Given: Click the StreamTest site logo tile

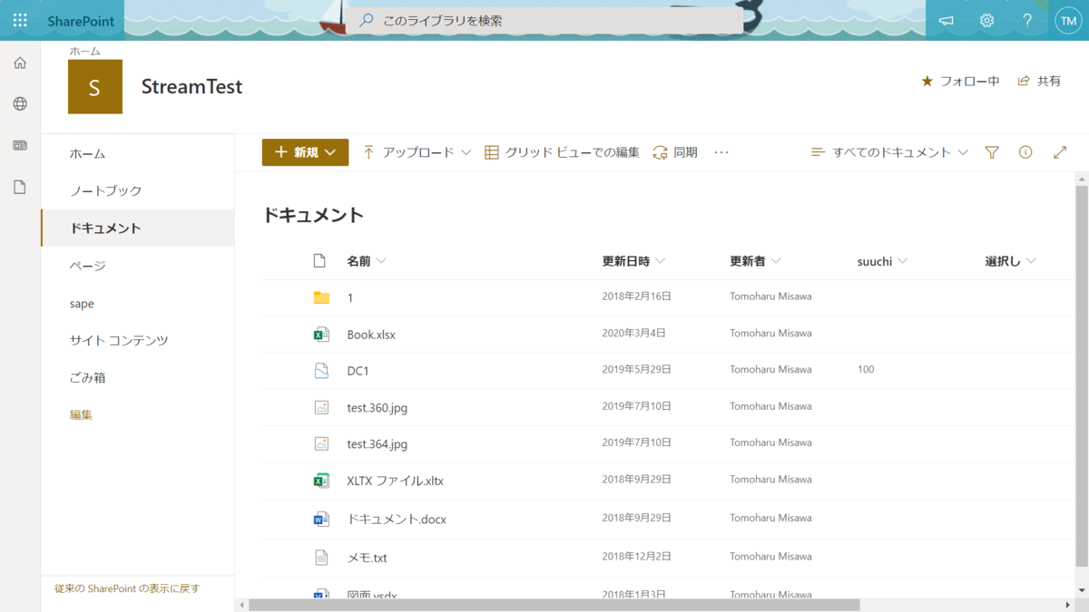Looking at the screenshot, I should pyautogui.click(x=95, y=87).
